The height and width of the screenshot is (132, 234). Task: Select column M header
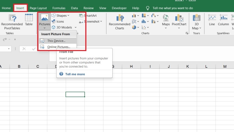pyautogui.click(x=225, y=67)
